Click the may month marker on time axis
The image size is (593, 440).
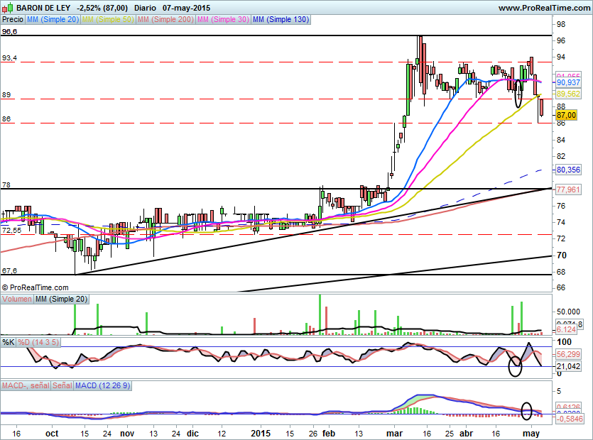point(531,434)
